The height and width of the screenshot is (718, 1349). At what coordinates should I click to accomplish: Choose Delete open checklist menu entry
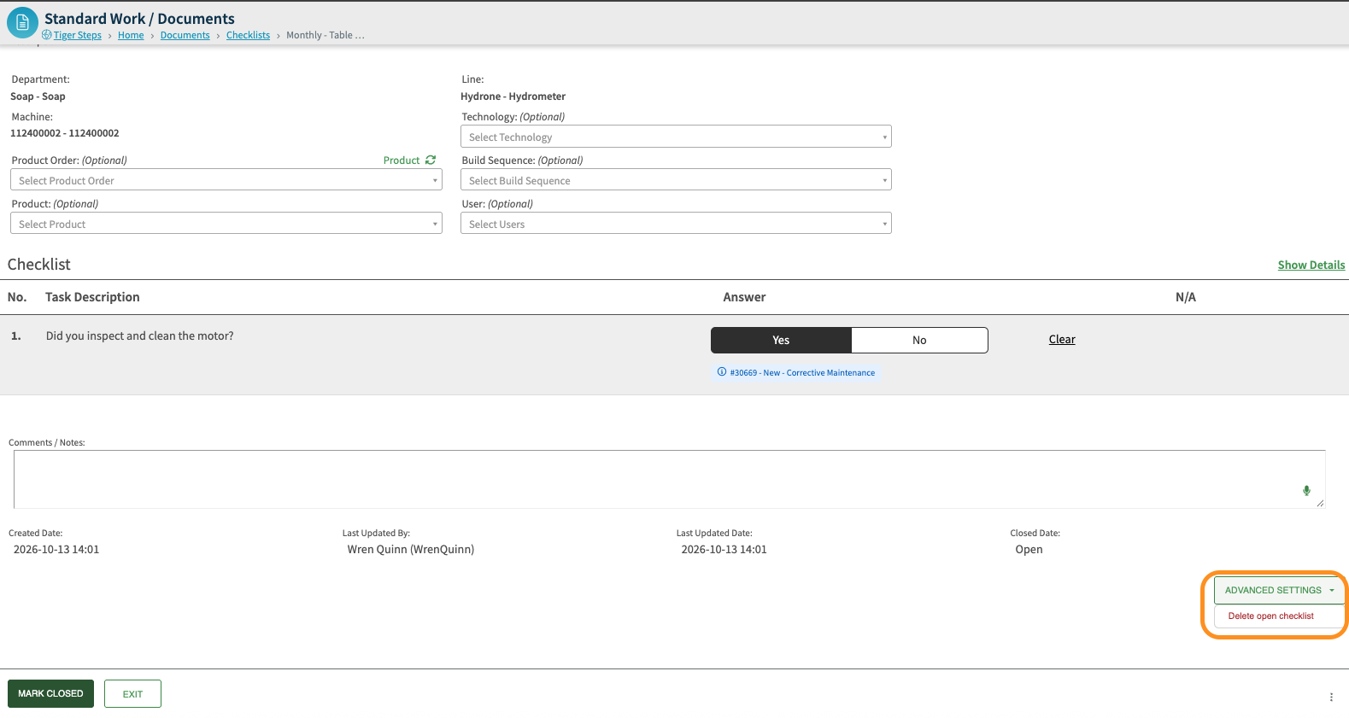[x=1270, y=616]
